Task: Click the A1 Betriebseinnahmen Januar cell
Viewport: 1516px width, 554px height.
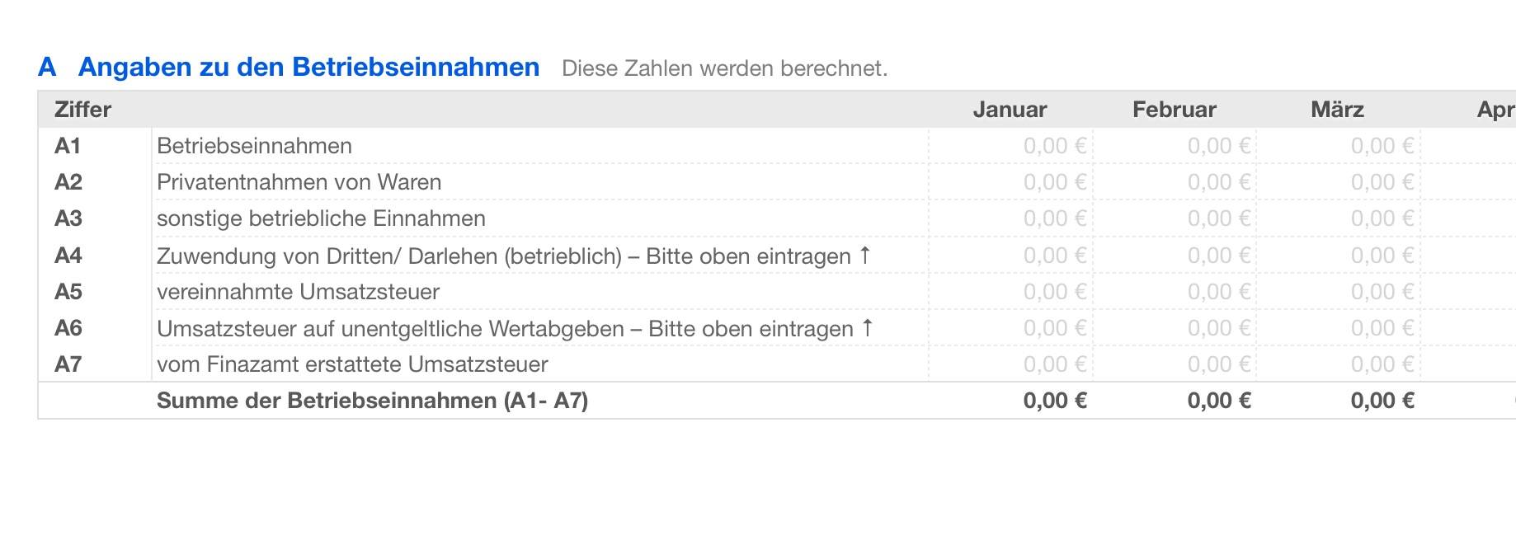Action: [x=1054, y=146]
